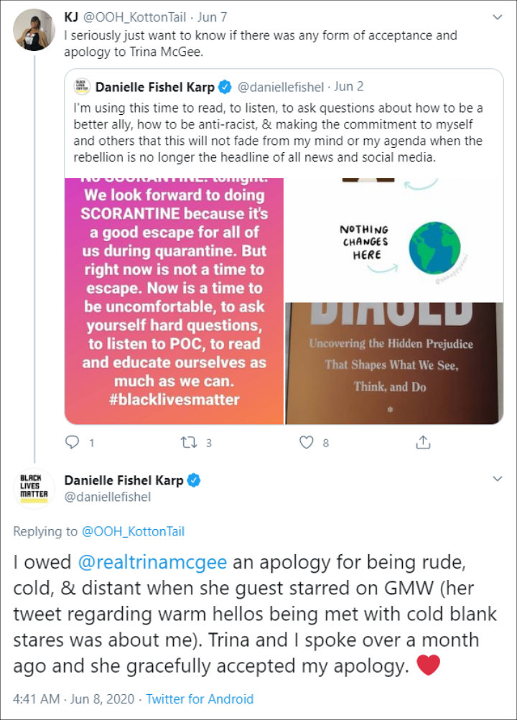Open the pink SCORANTINE story image

point(174,301)
